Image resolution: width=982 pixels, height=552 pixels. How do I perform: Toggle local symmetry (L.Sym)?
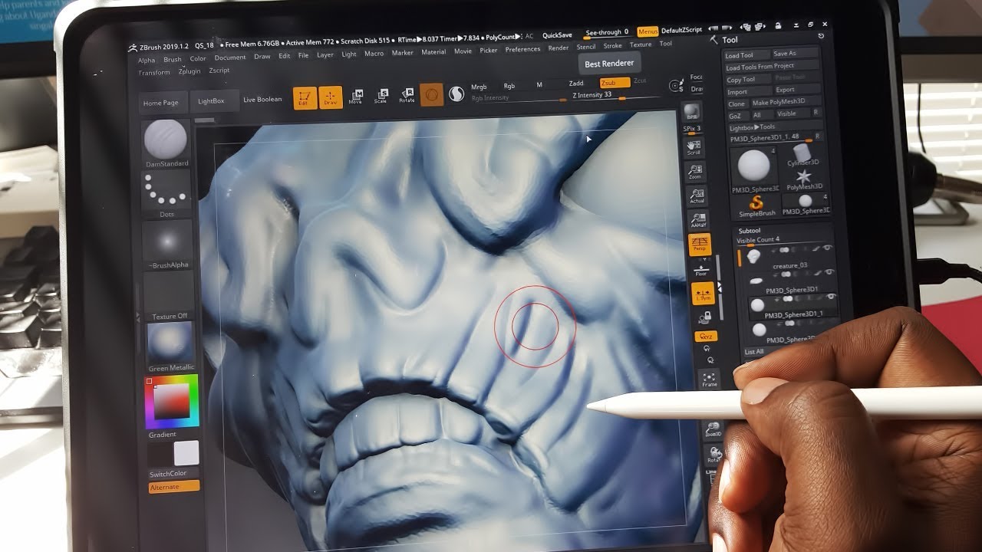click(x=703, y=294)
